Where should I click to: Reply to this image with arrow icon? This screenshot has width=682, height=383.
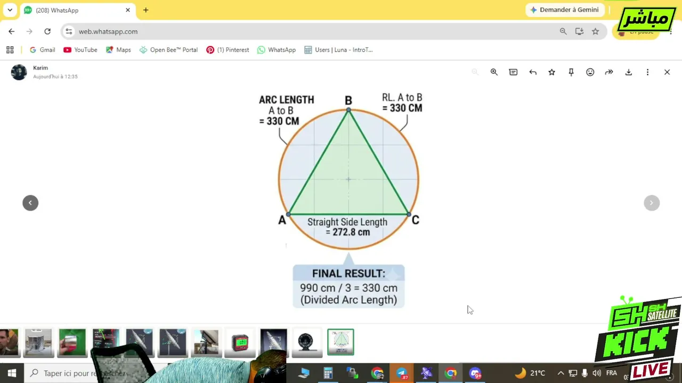pyautogui.click(x=533, y=72)
